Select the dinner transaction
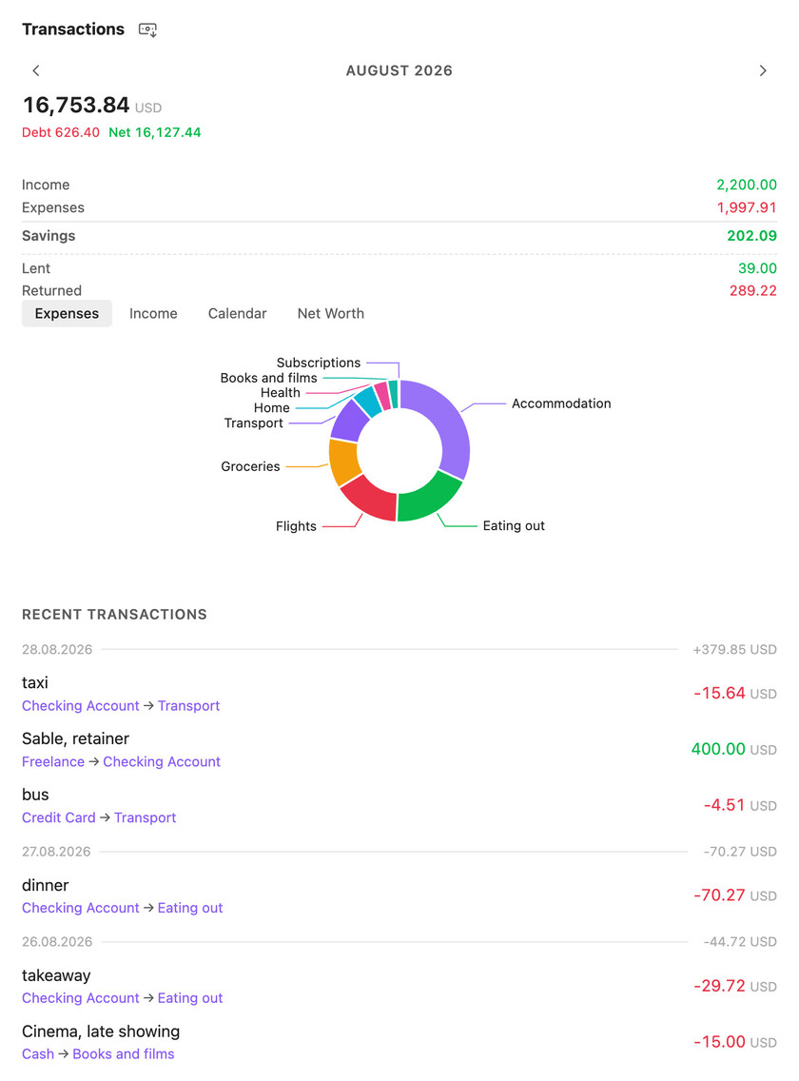799x1081 pixels. [x=399, y=895]
